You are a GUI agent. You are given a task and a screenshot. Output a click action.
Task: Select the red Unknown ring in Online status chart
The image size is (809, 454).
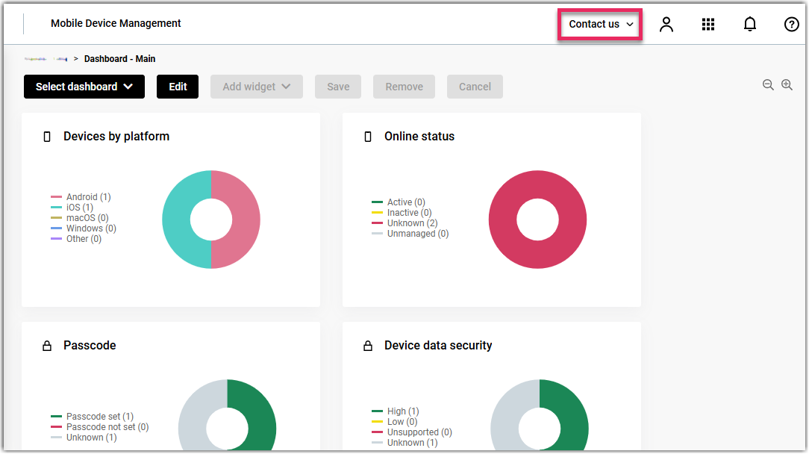[537, 184]
